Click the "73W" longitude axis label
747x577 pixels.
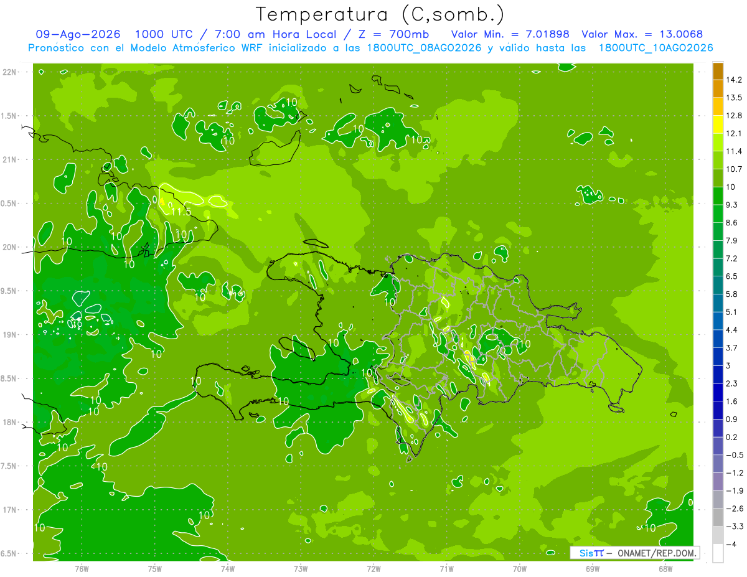pyautogui.click(x=301, y=568)
